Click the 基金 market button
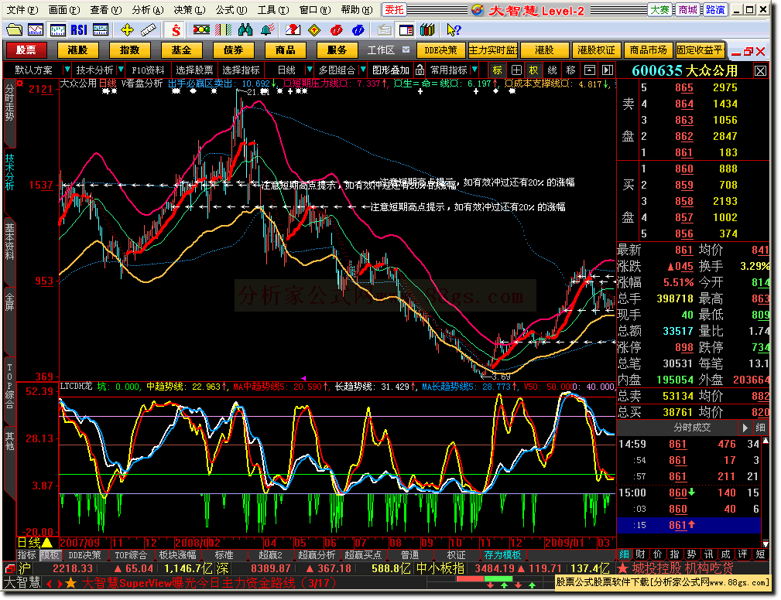This screenshot has height=600, width=781. 181,49
